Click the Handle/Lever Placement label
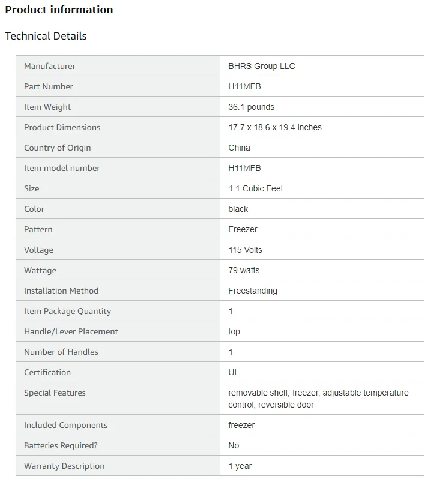Screen dimensions: 425x485 click(71, 331)
